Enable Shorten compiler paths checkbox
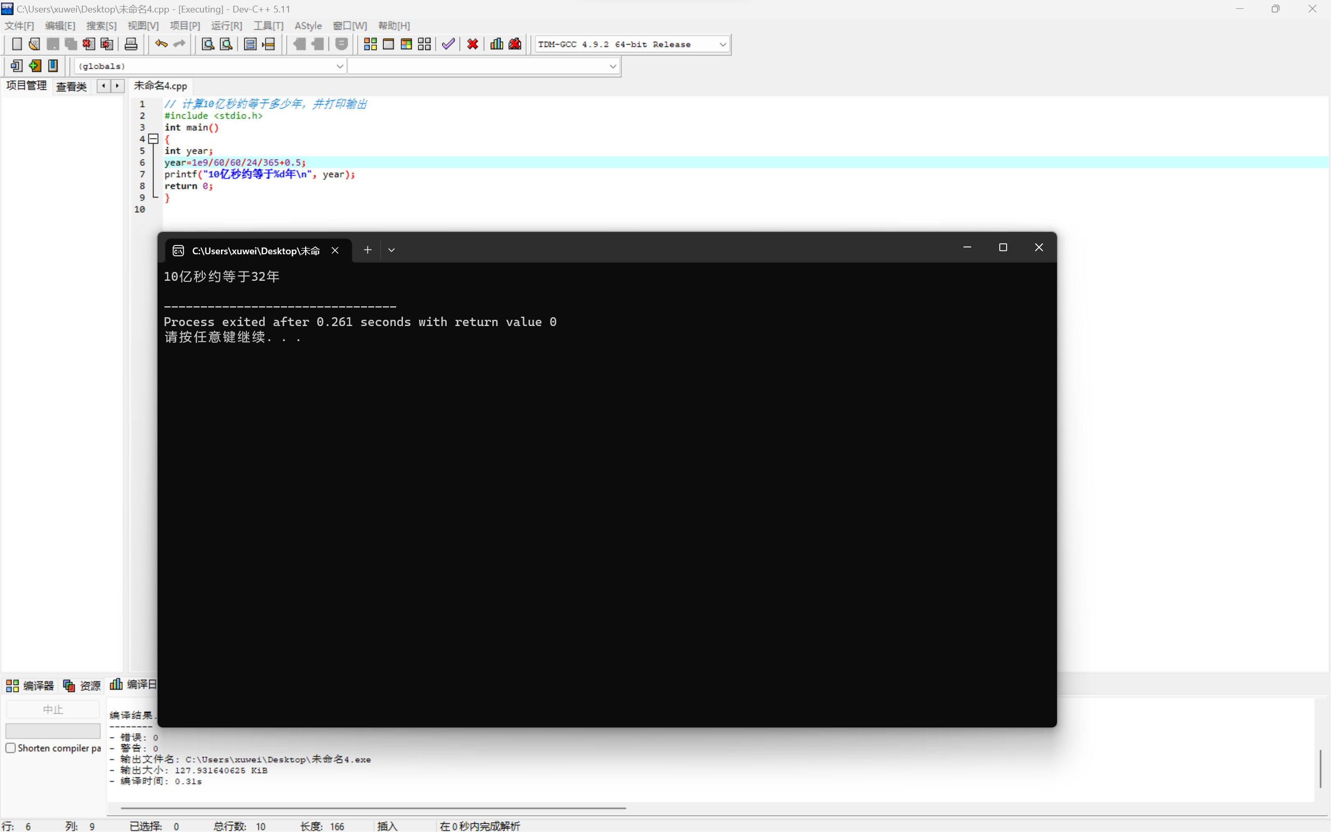This screenshot has height=832, width=1331. tap(10, 748)
